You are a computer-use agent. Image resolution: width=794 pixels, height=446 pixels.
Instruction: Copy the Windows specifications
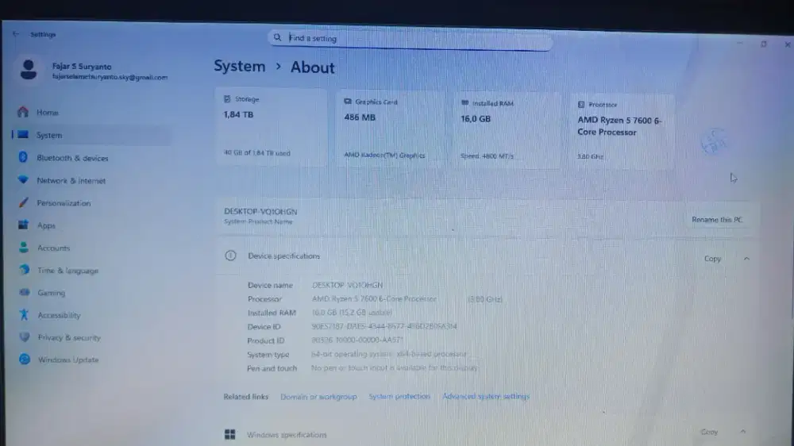[709, 432]
